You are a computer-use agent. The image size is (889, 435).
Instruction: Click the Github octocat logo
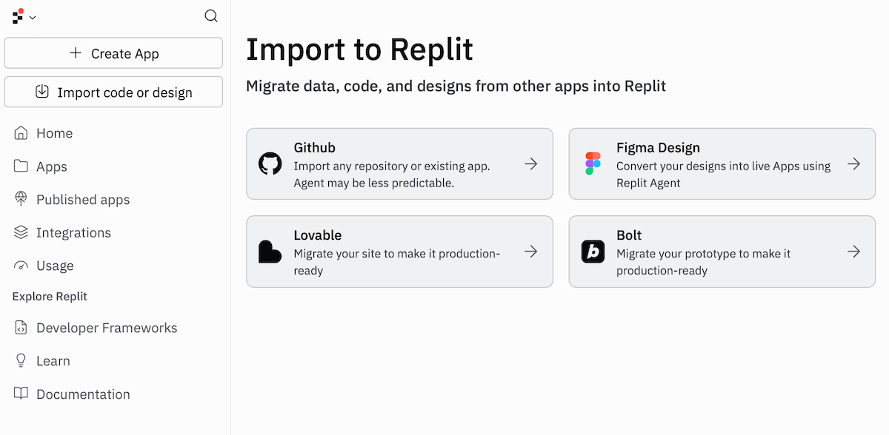click(270, 164)
